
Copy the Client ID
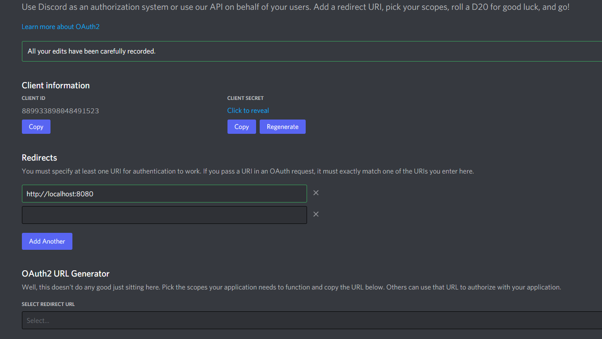pyautogui.click(x=36, y=127)
